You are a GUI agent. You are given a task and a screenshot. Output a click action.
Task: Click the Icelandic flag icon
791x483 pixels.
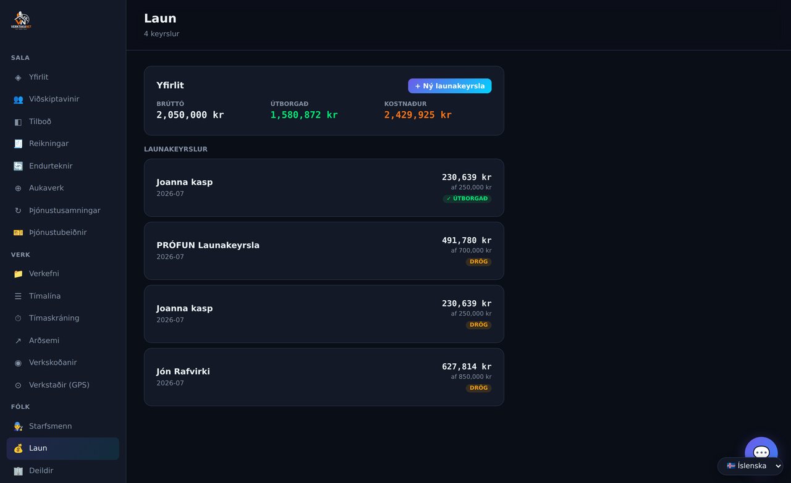click(731, 466)
